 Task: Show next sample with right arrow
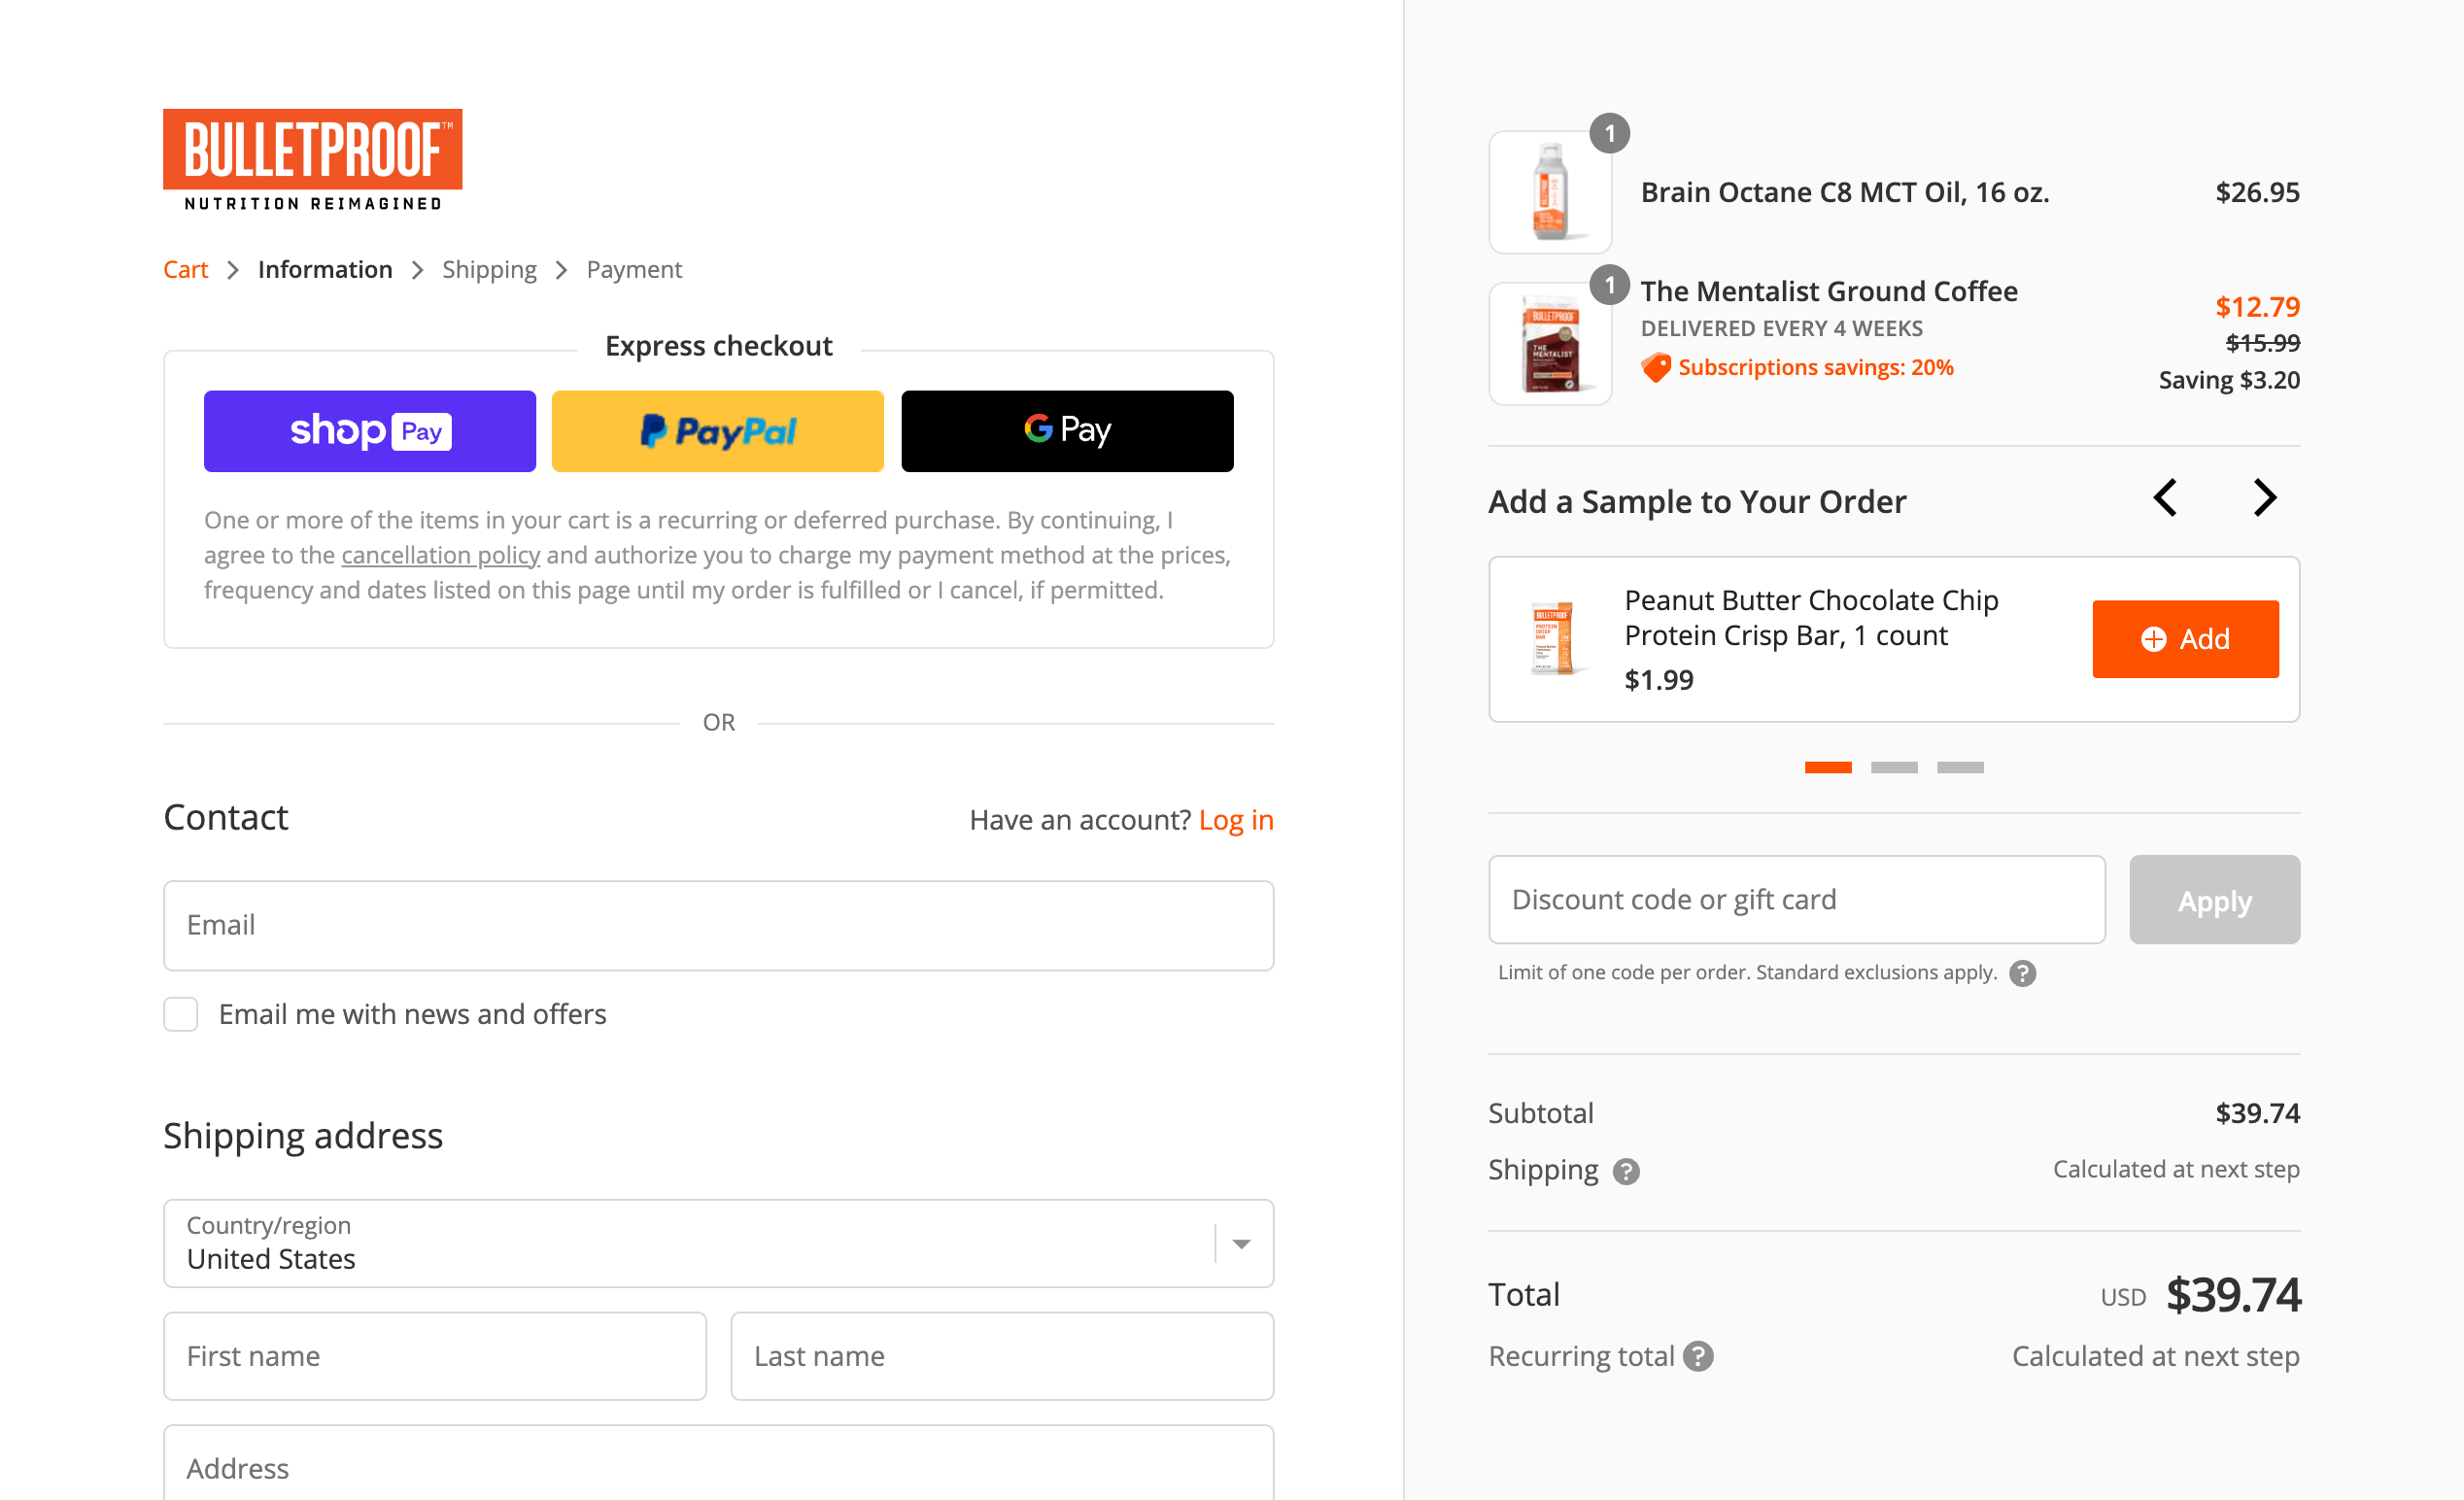coord(2265,498)
